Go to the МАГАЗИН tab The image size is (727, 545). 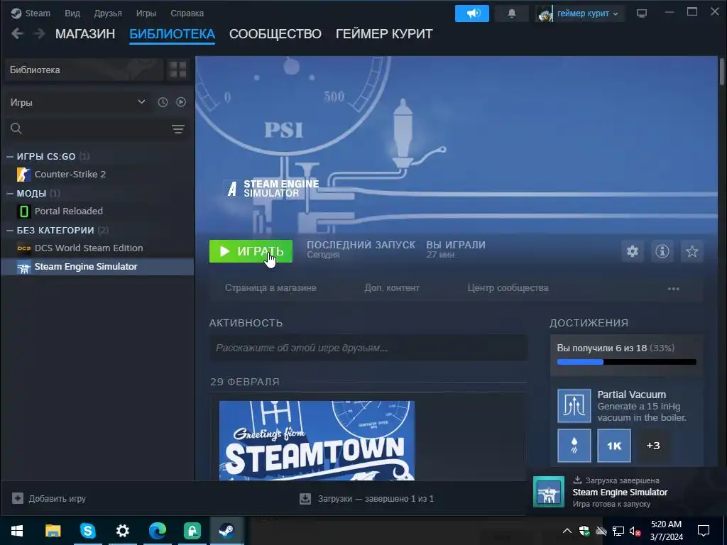85,34
